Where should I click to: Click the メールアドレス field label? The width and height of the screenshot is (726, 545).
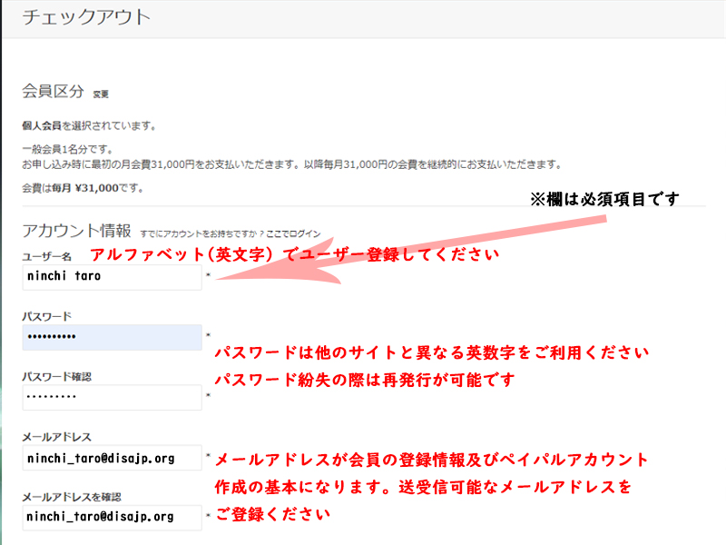click(x=56, y=437)
